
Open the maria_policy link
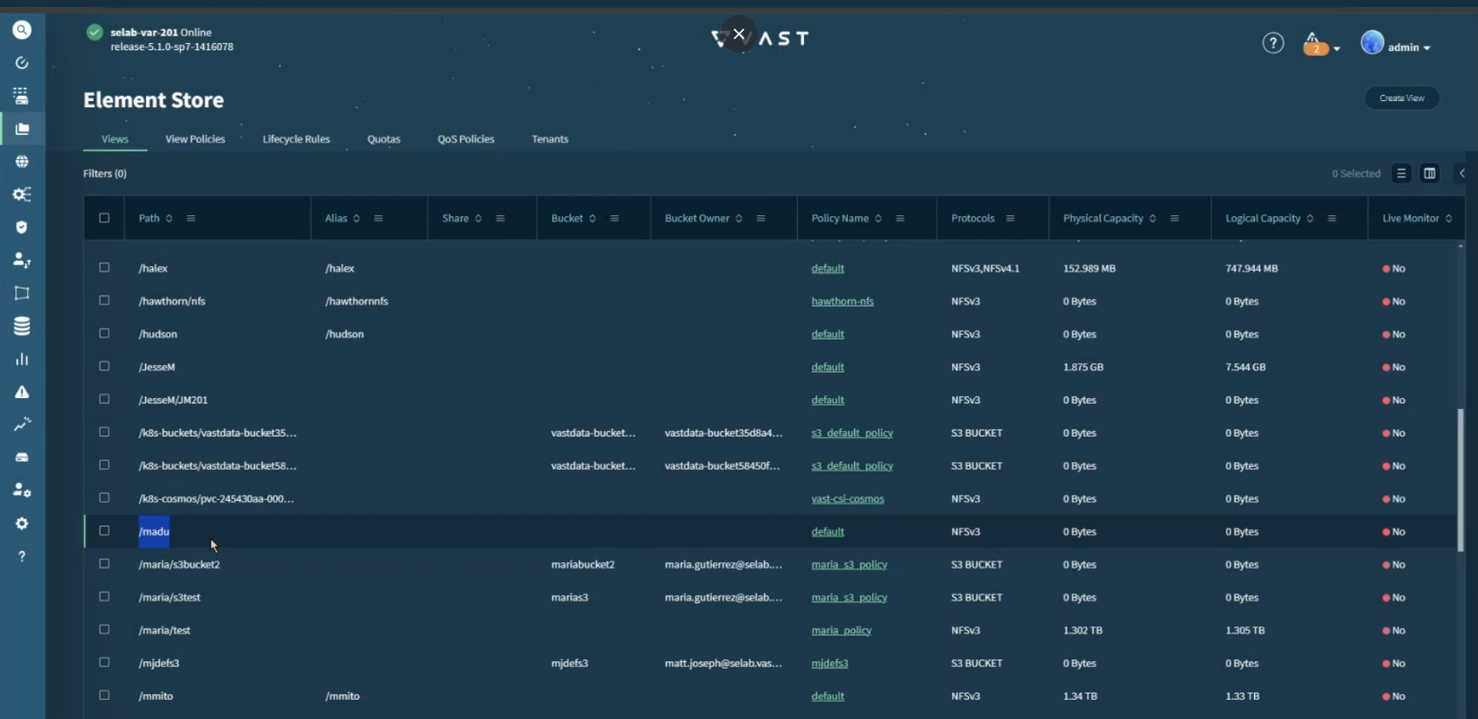coord(842,630)
